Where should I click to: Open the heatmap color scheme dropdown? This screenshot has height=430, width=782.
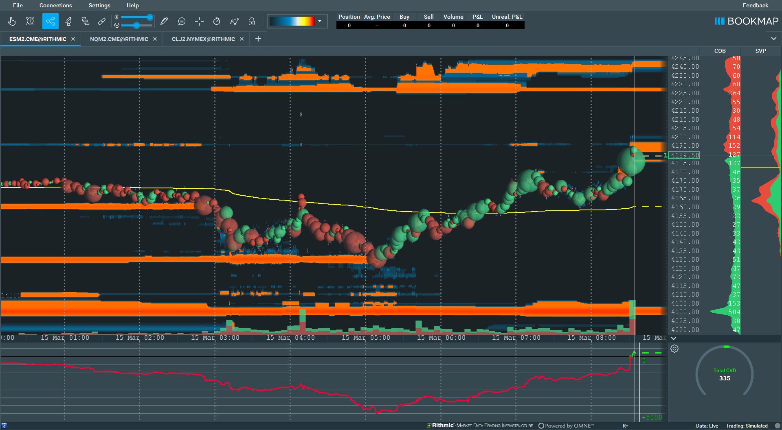pos(320,21)
